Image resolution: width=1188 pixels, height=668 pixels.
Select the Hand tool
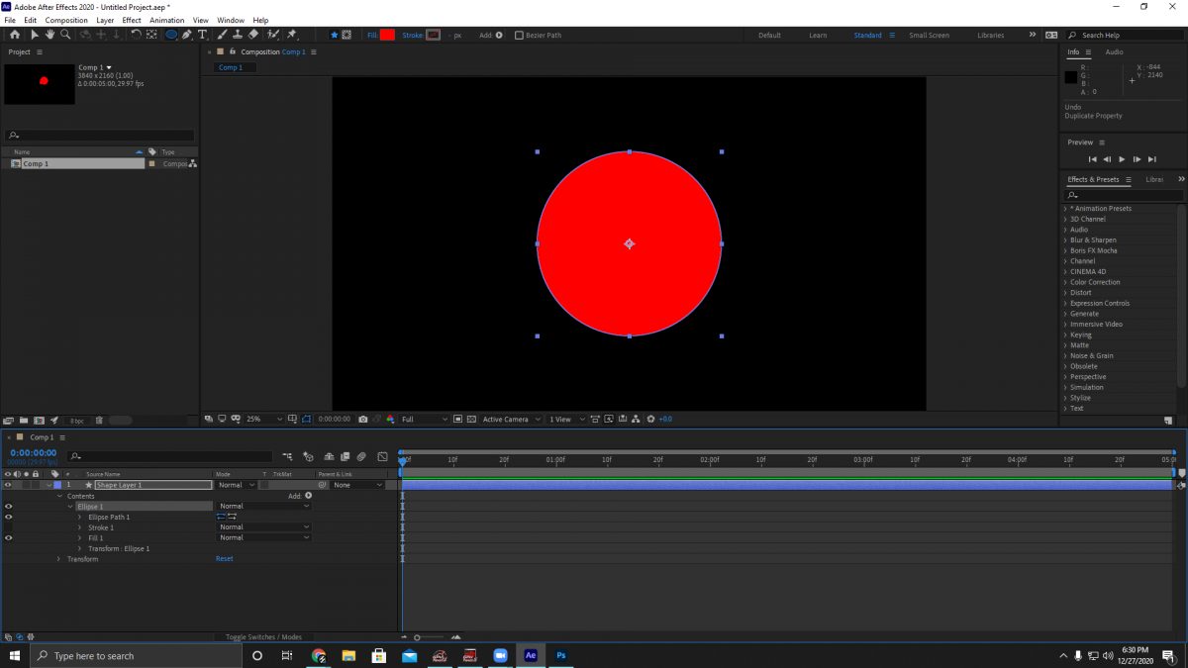pos(49,35)
